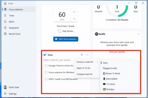148x98 pixels.
Task: Open the Stopwatch icon in sidebar
Action: click(5, 28)
